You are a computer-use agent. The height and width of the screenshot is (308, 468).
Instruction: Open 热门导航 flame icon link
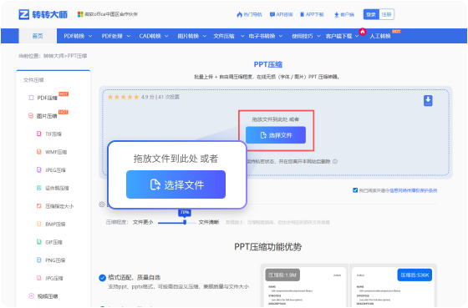[x=249, y=14]
